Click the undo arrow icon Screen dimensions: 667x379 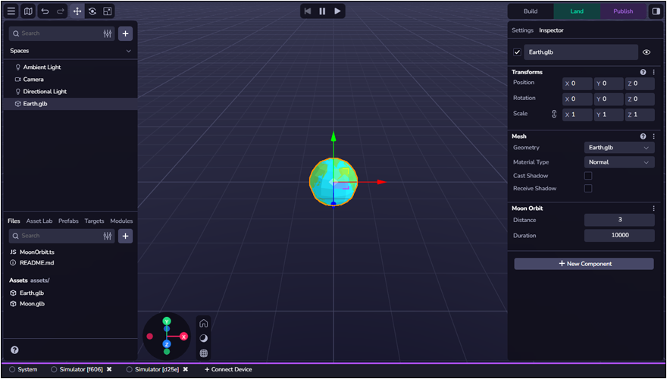(x=45, y=11)
